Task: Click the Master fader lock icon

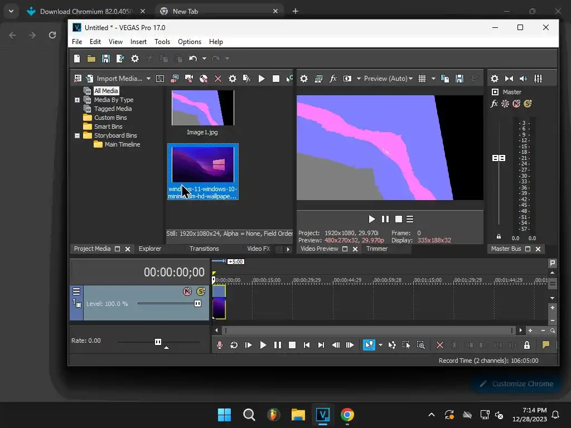Action: [x=499, y=236]
